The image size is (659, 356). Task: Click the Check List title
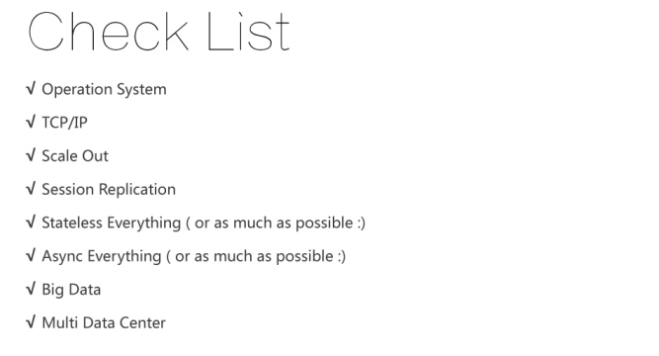[x=159, y=32]
